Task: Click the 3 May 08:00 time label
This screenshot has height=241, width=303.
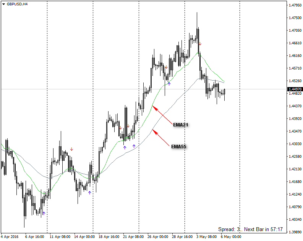Action: tap(207, 237)
